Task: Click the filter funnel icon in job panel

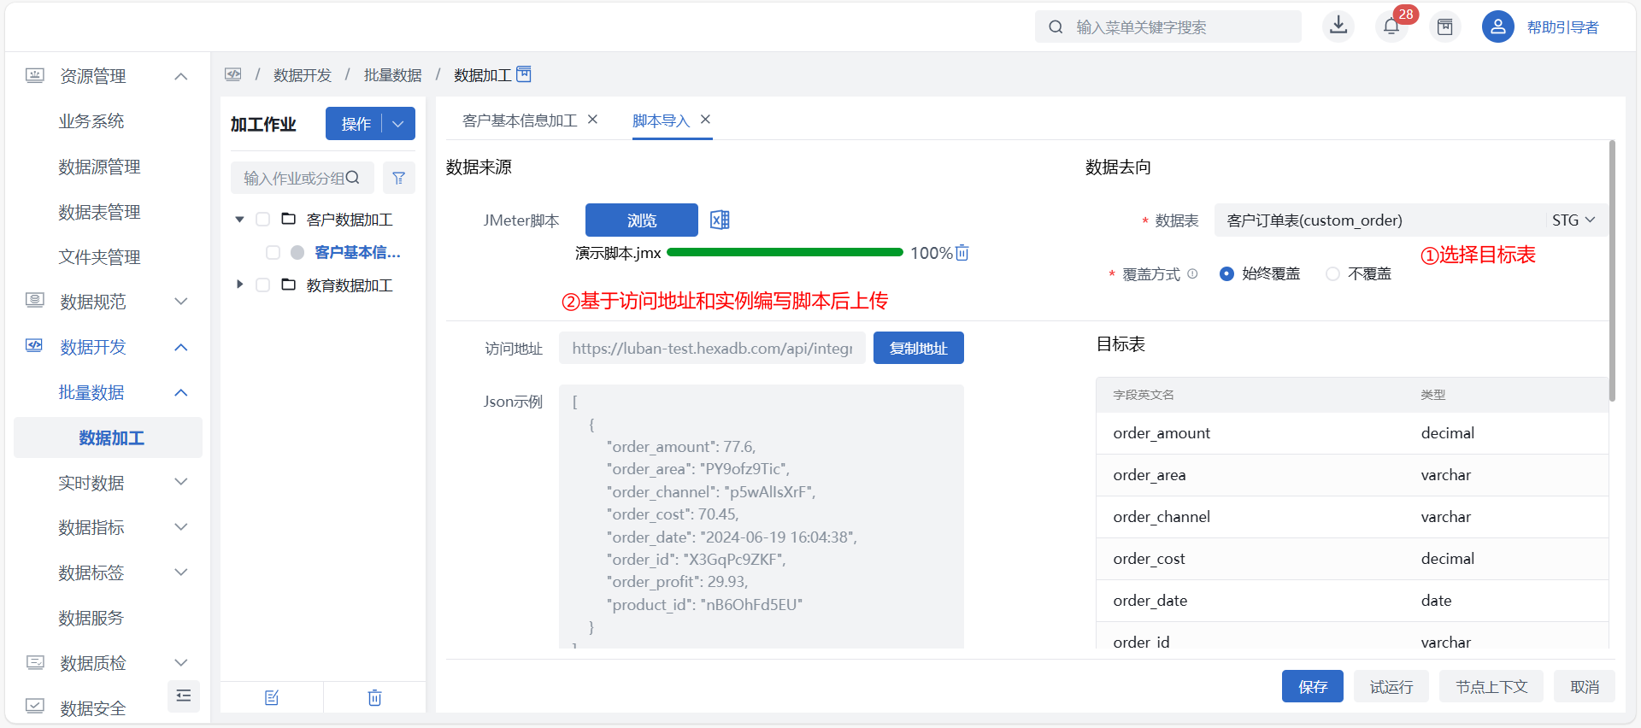Action: [398, 178]
